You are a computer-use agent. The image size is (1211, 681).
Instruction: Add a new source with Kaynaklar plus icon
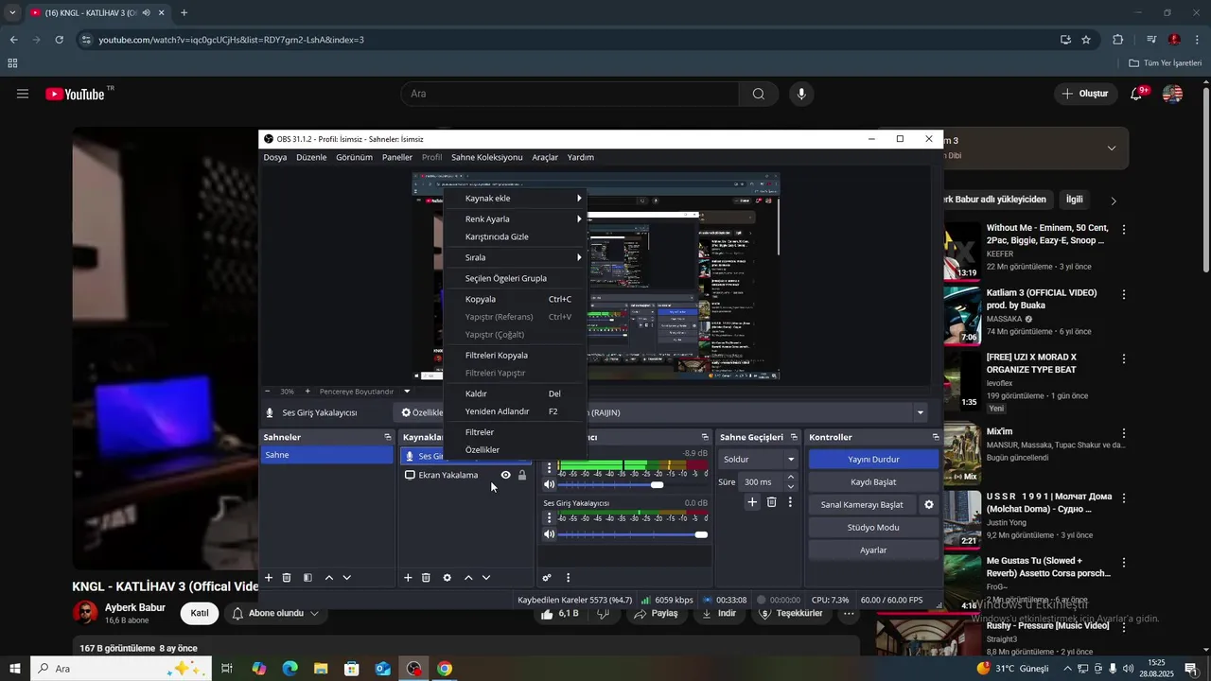click(x=408, y=578)
